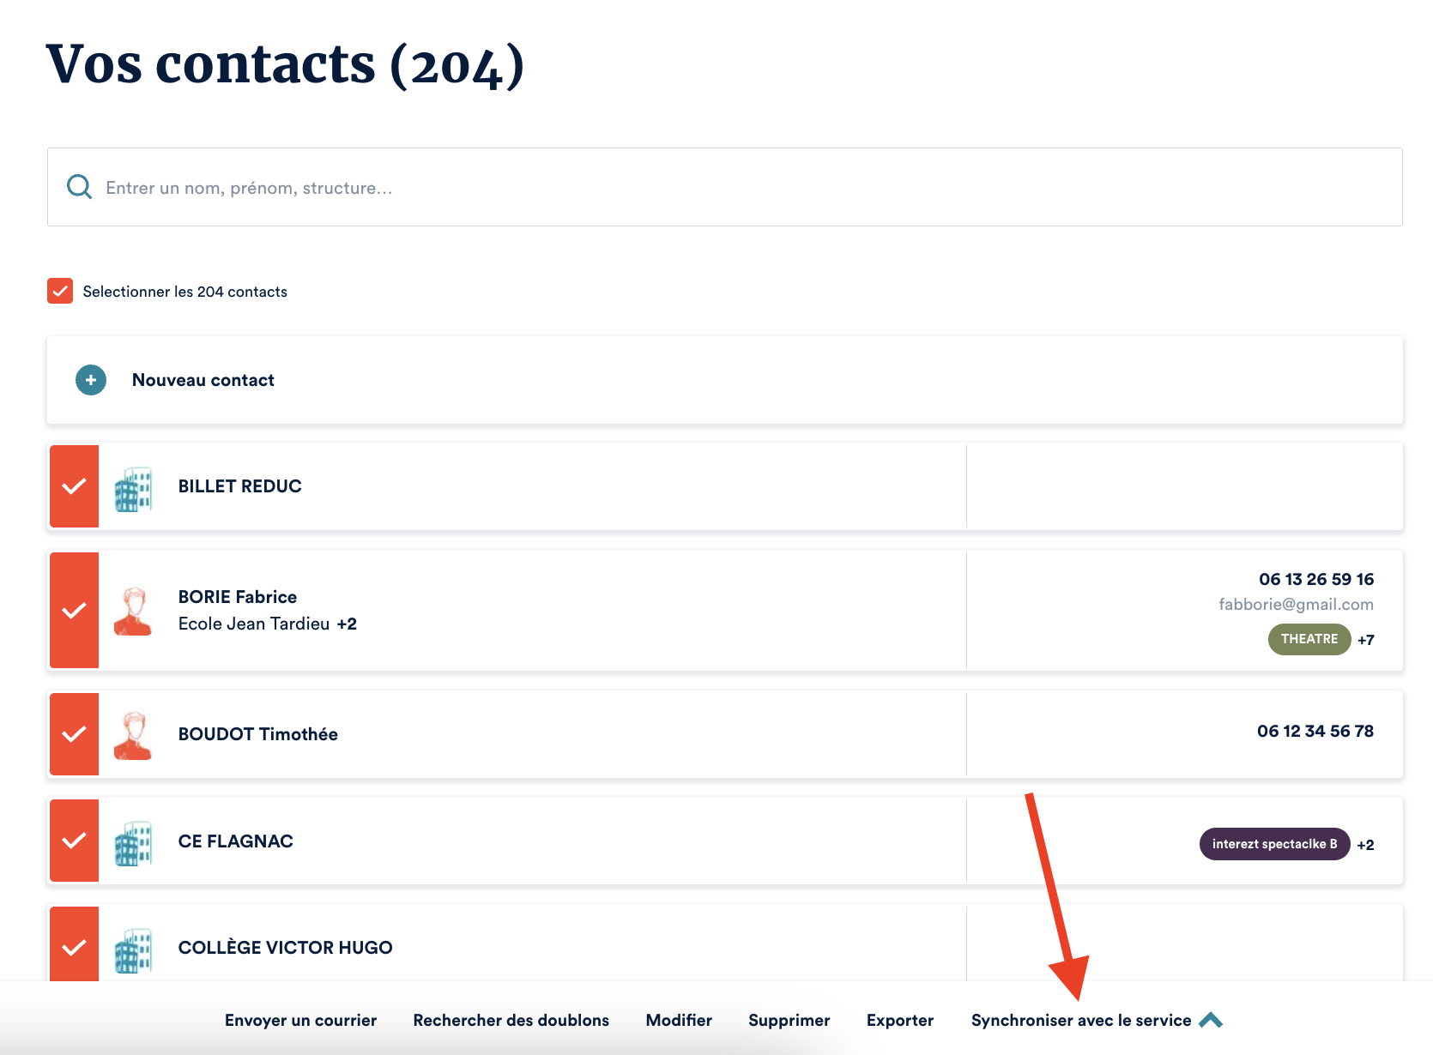Click BOUDOT Timothée person avatar icon
This screenshot has width=1433, height=1055.
(133, 735)
